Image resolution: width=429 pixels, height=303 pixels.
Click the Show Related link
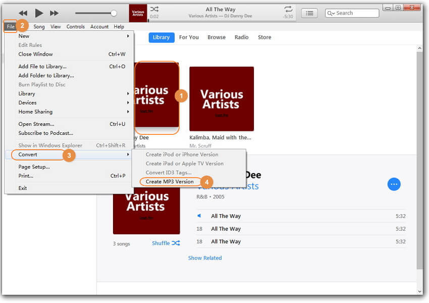205,258
